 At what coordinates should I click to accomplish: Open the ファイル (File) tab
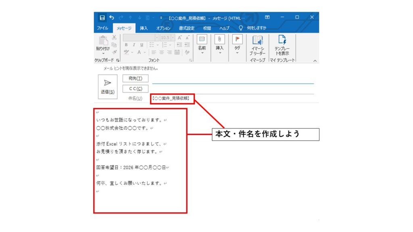point(102,28)
